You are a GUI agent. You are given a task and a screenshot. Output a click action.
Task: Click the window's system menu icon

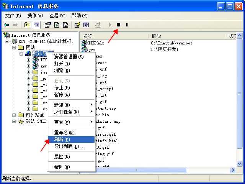[5, 6]
